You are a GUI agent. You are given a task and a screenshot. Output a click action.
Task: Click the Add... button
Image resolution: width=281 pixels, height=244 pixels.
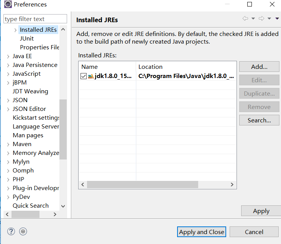pos(259,67)
